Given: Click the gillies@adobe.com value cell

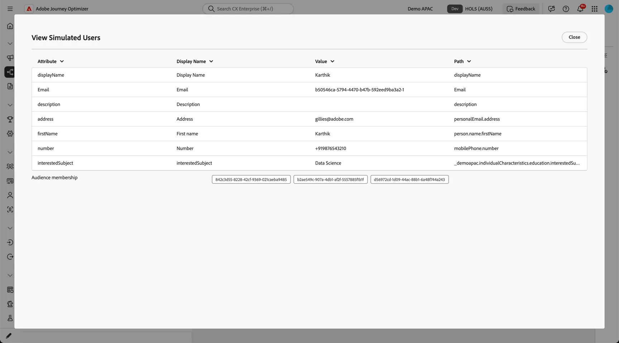Looking at the screenshot, I should 334,119.
